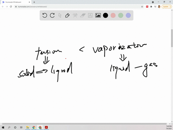Open the Chrome profile avatar
This screenshot has height=130, width=173.
click(x=159, y=6)
